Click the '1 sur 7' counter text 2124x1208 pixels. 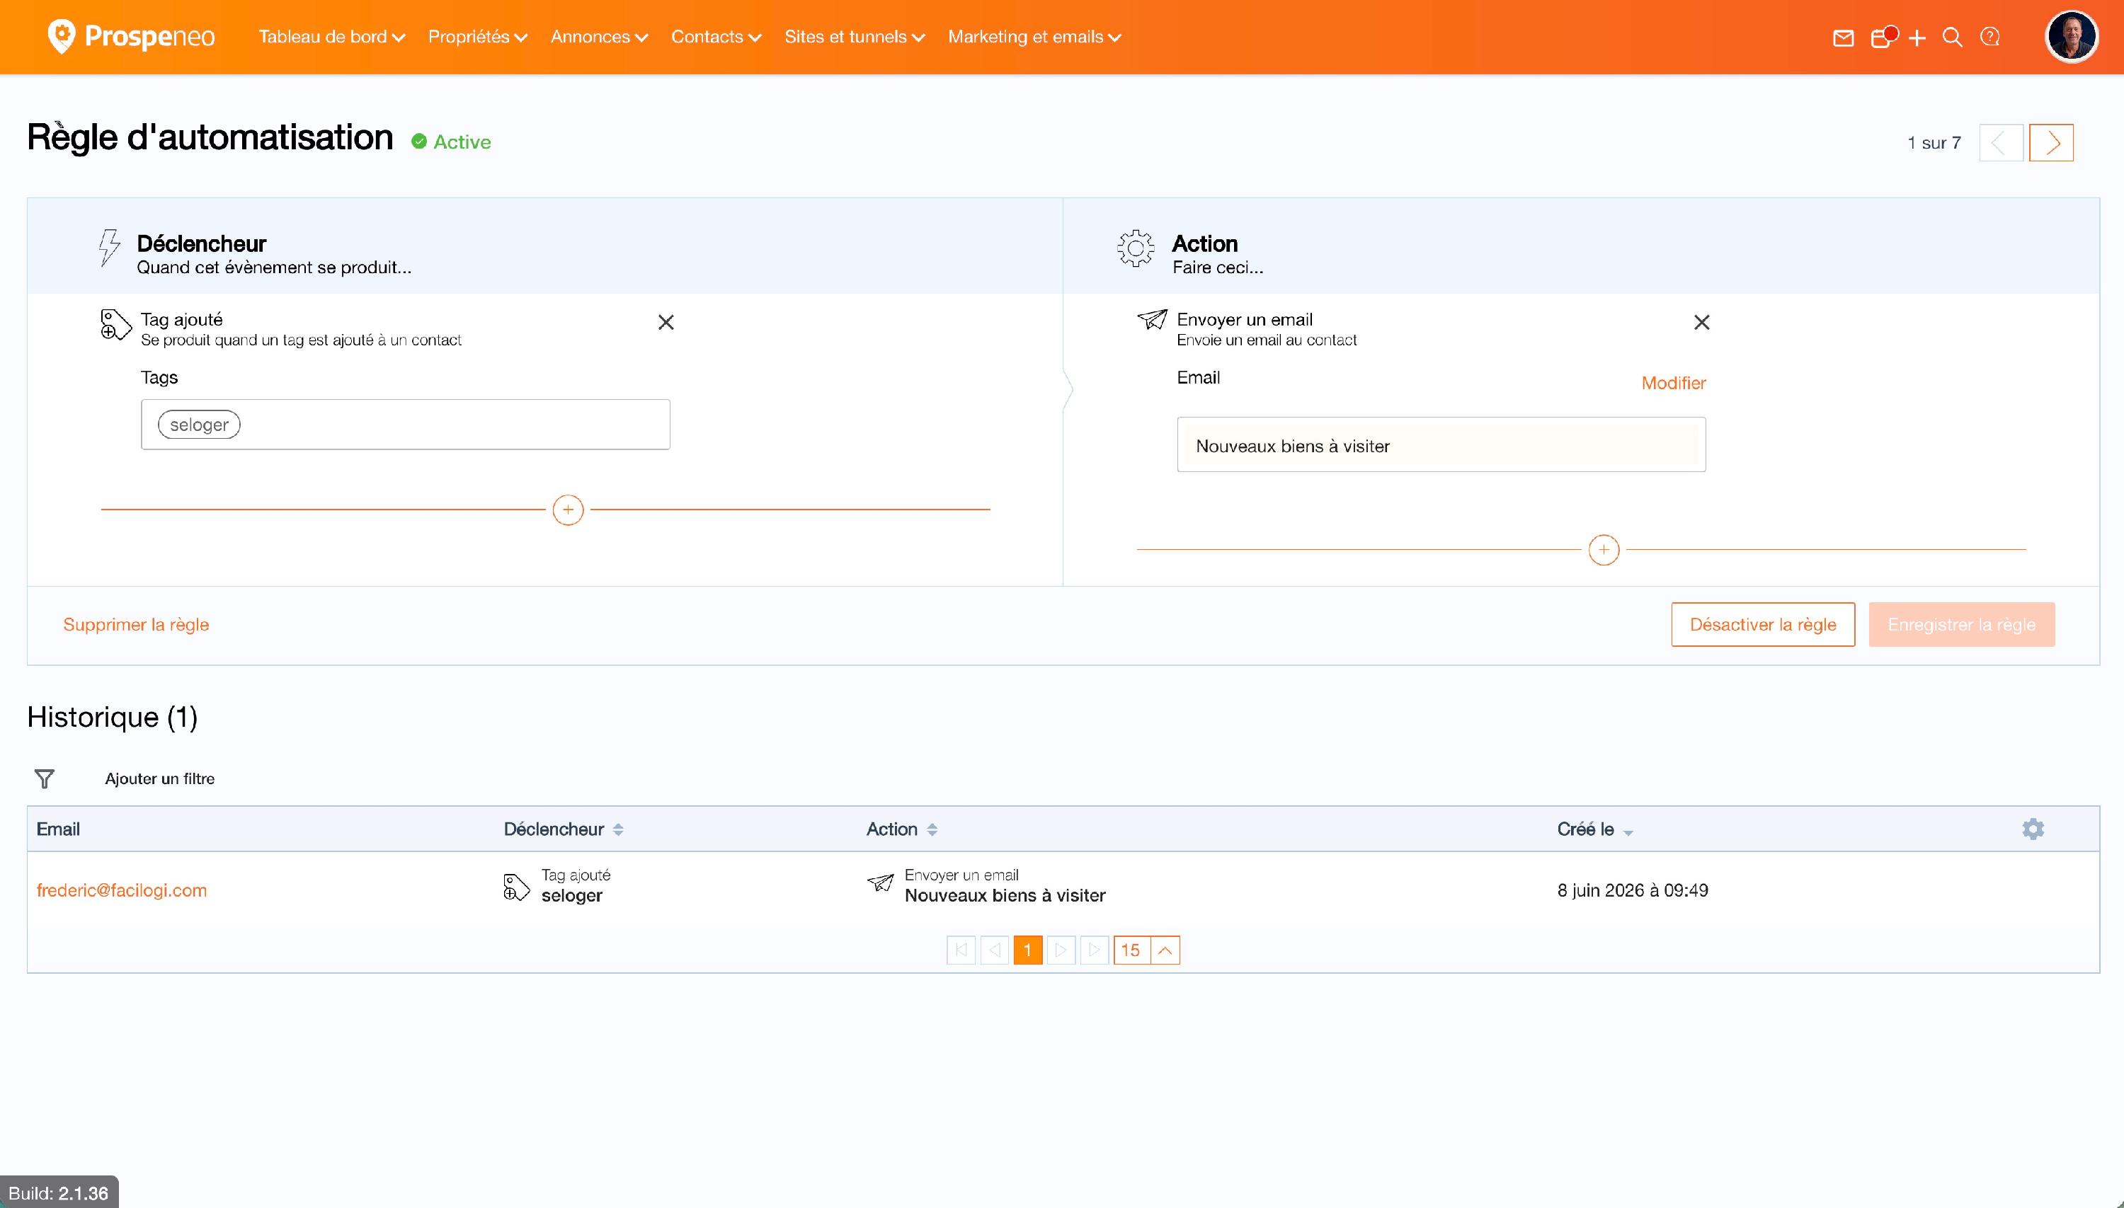pos(1934,143)
